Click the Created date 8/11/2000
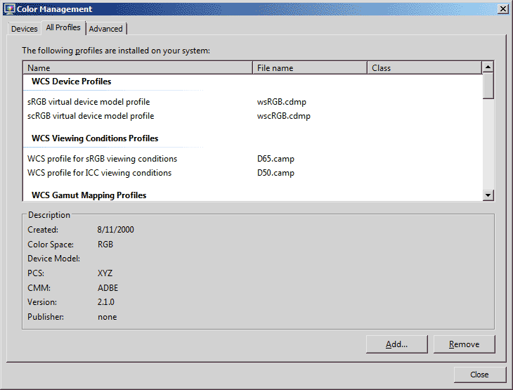513x390 pixels. 115,230
